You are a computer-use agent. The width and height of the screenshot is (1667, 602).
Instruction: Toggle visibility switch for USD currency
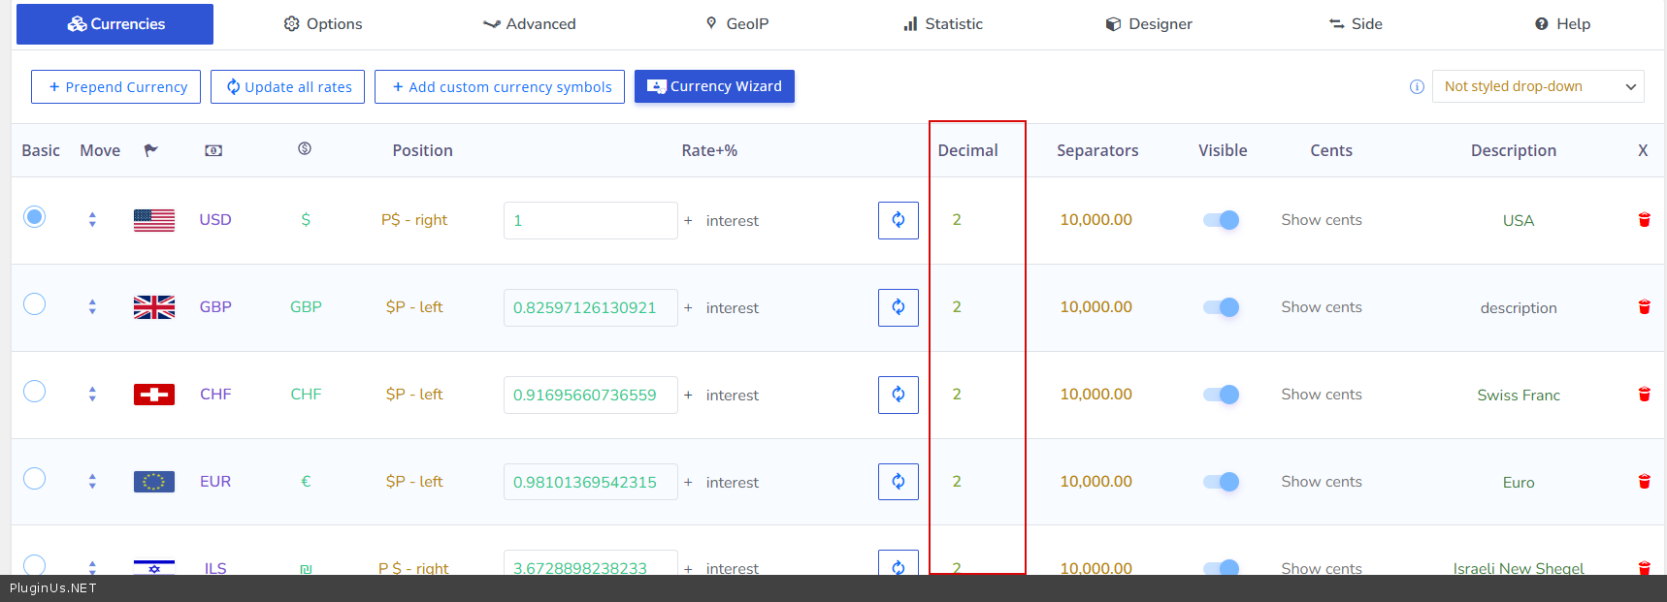coord(1221,220)
